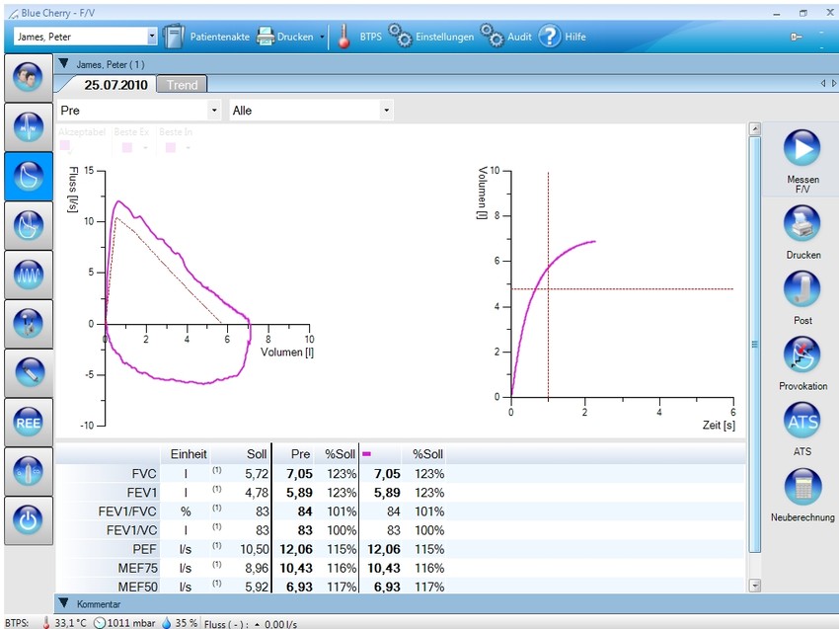
Task: Toggle the Akzeptabel checkbox
Action: click(65, 146)
